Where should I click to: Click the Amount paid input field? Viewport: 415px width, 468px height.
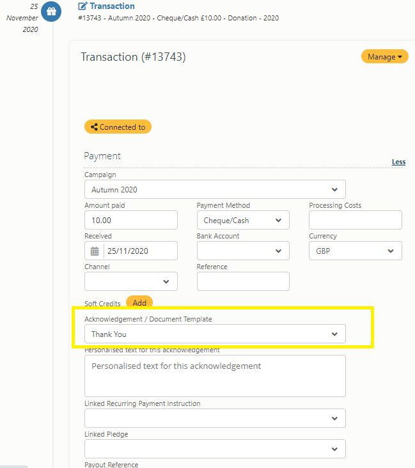coord(131,221)
